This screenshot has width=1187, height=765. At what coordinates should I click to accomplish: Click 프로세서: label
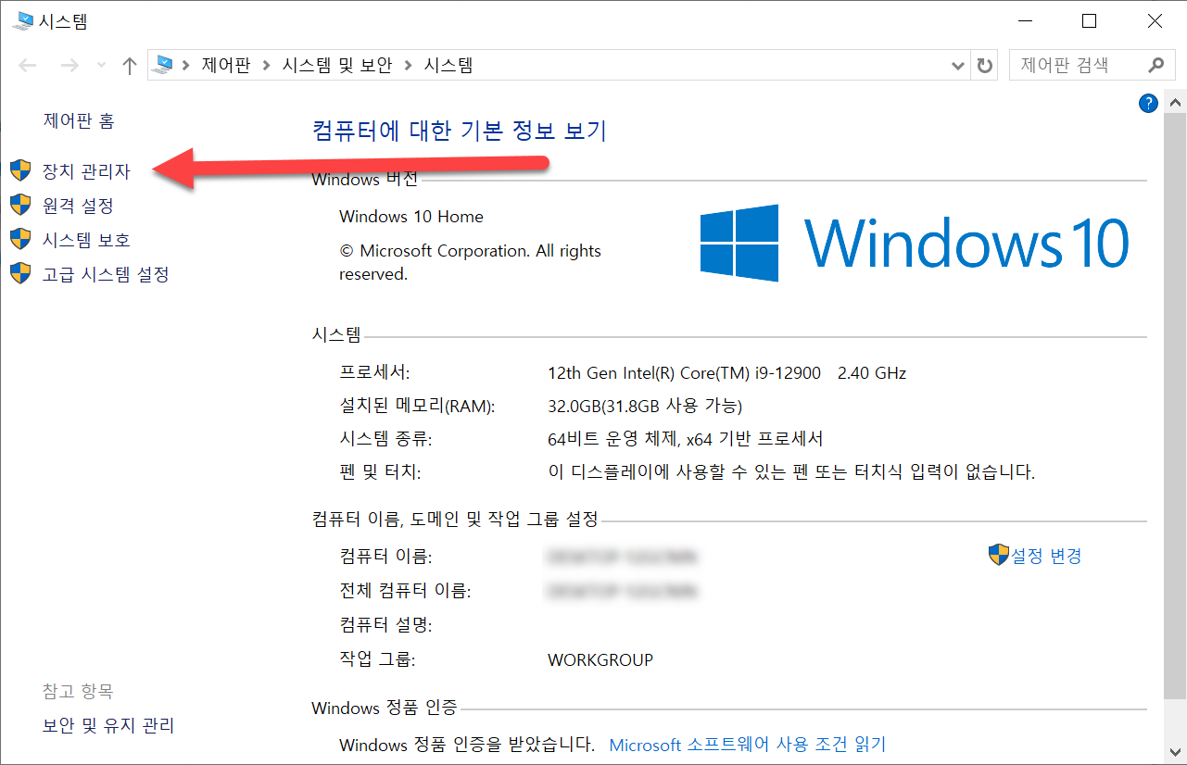[374, 373]
